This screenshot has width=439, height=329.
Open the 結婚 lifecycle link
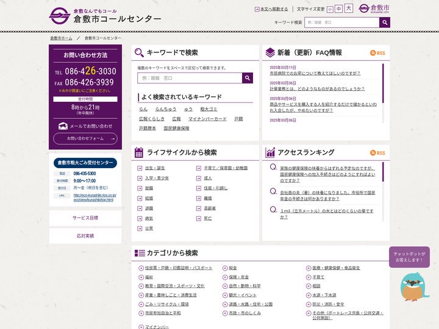coord(149,199)
